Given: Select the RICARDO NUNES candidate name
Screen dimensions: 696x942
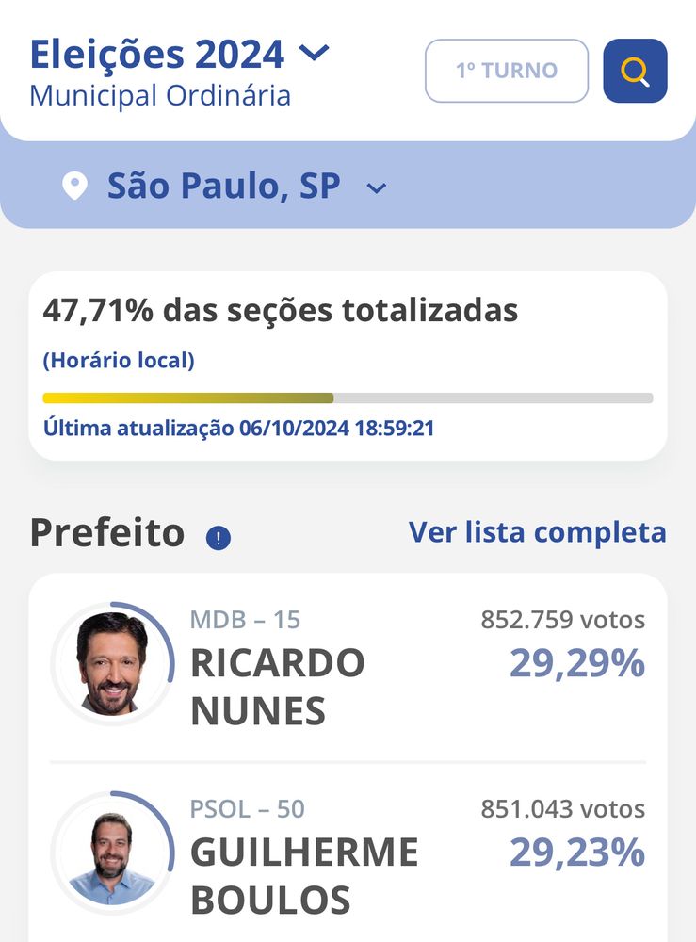Looking at the screenshot, I should pos(278,687).
